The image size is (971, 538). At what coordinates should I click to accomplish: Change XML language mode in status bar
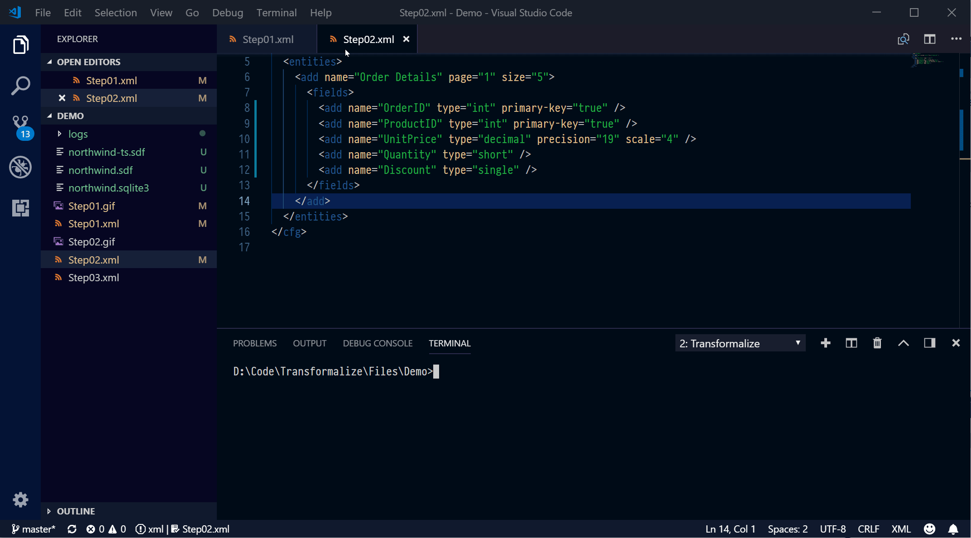[901, 529]
